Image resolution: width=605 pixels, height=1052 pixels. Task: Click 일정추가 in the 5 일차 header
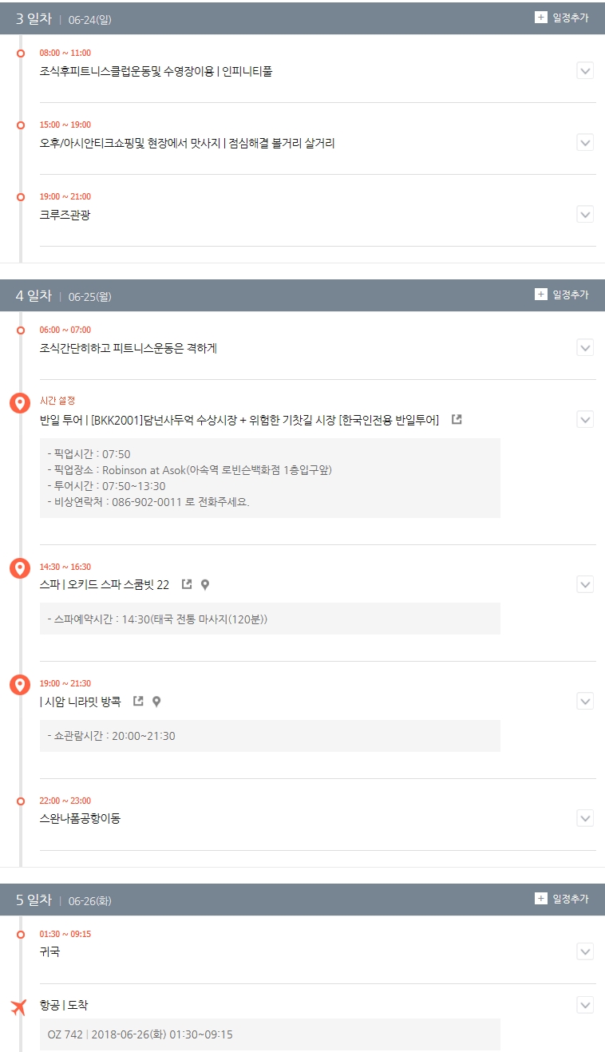(x=571, y=899)
